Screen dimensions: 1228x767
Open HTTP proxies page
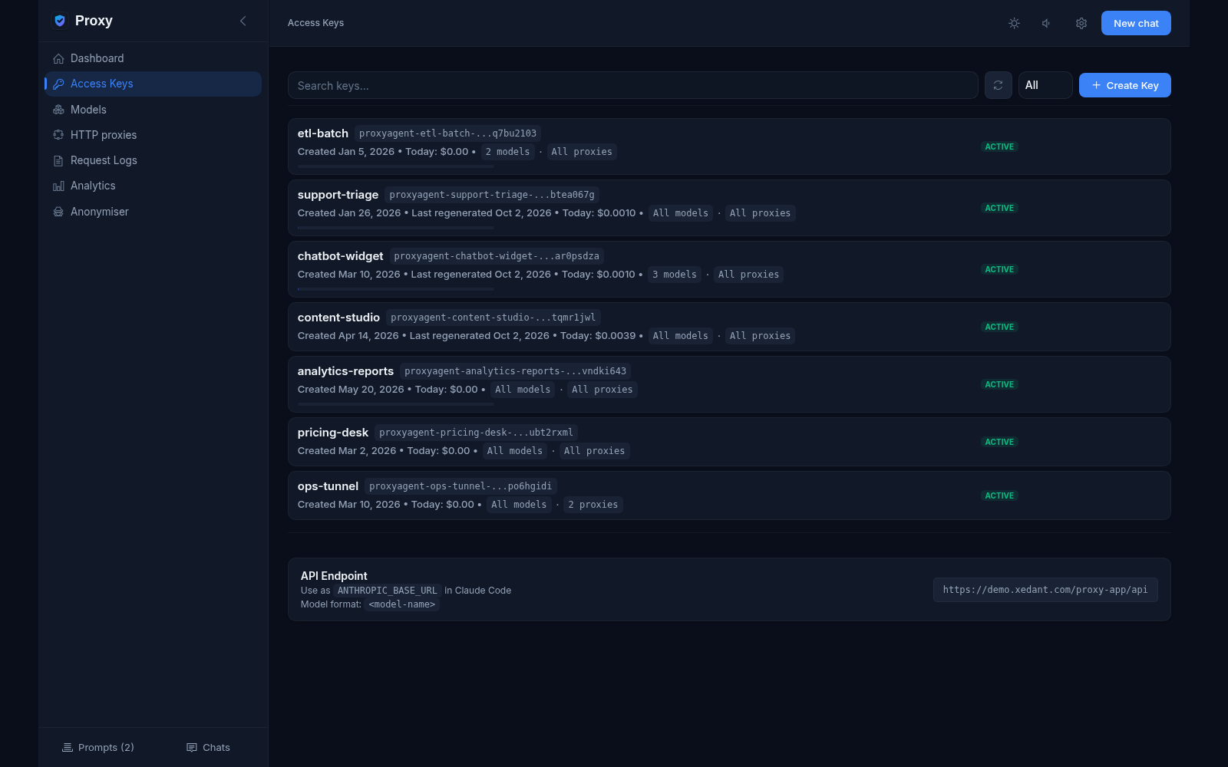(x=153, y=135)
